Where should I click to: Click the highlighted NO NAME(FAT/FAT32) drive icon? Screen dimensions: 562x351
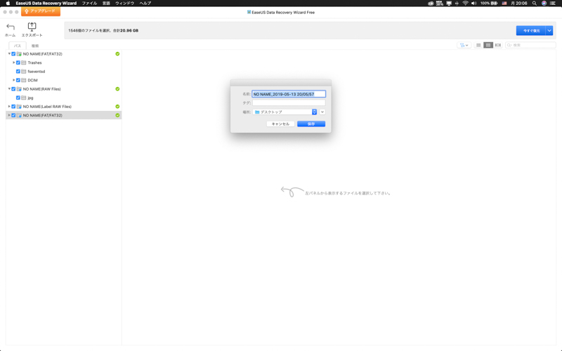[19, 115]
